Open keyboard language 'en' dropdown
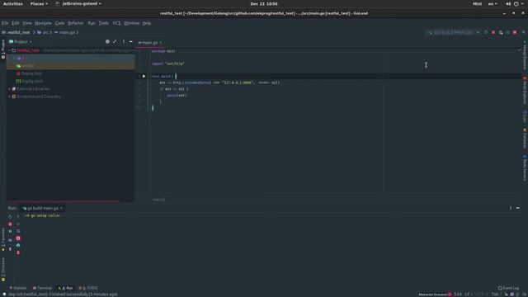 pos(493,3)
